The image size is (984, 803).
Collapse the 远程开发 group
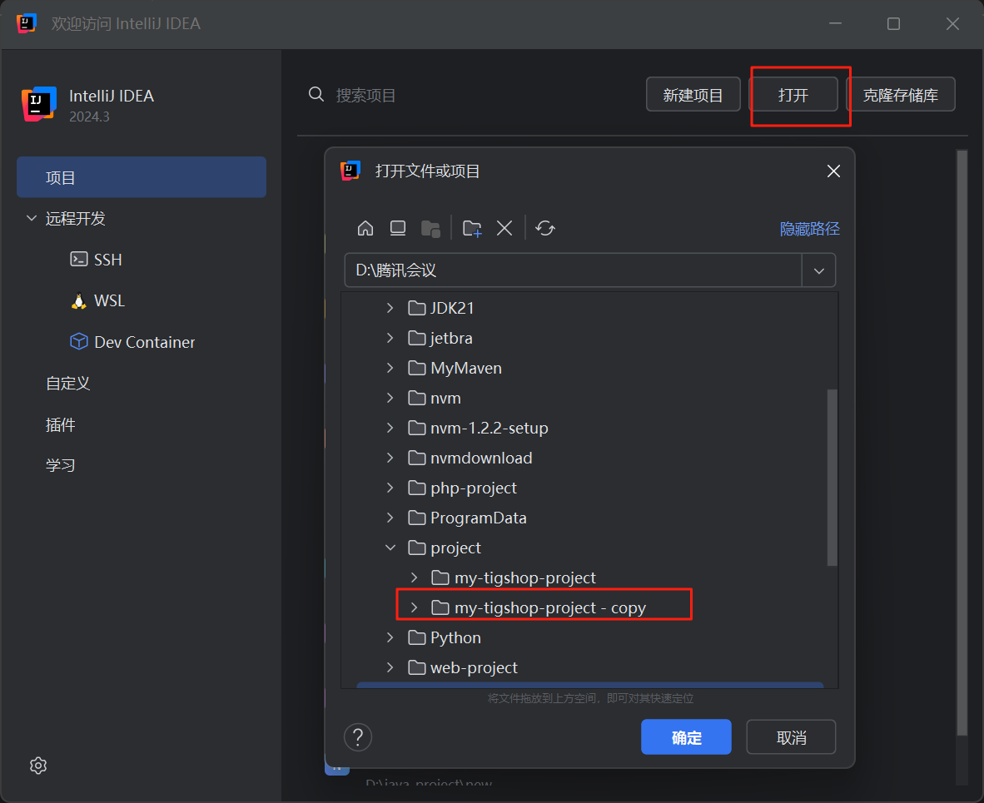tap(32, 218)
